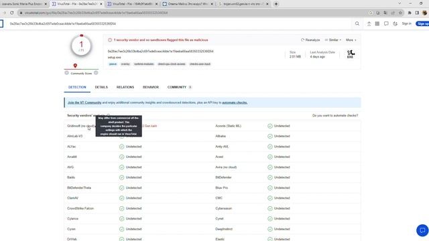Image resolution: width=429 pixels, height=241 pixels.
Task: Click the 4 days ago analysis date
Action: pyautogui.click(x=317, y=57)
